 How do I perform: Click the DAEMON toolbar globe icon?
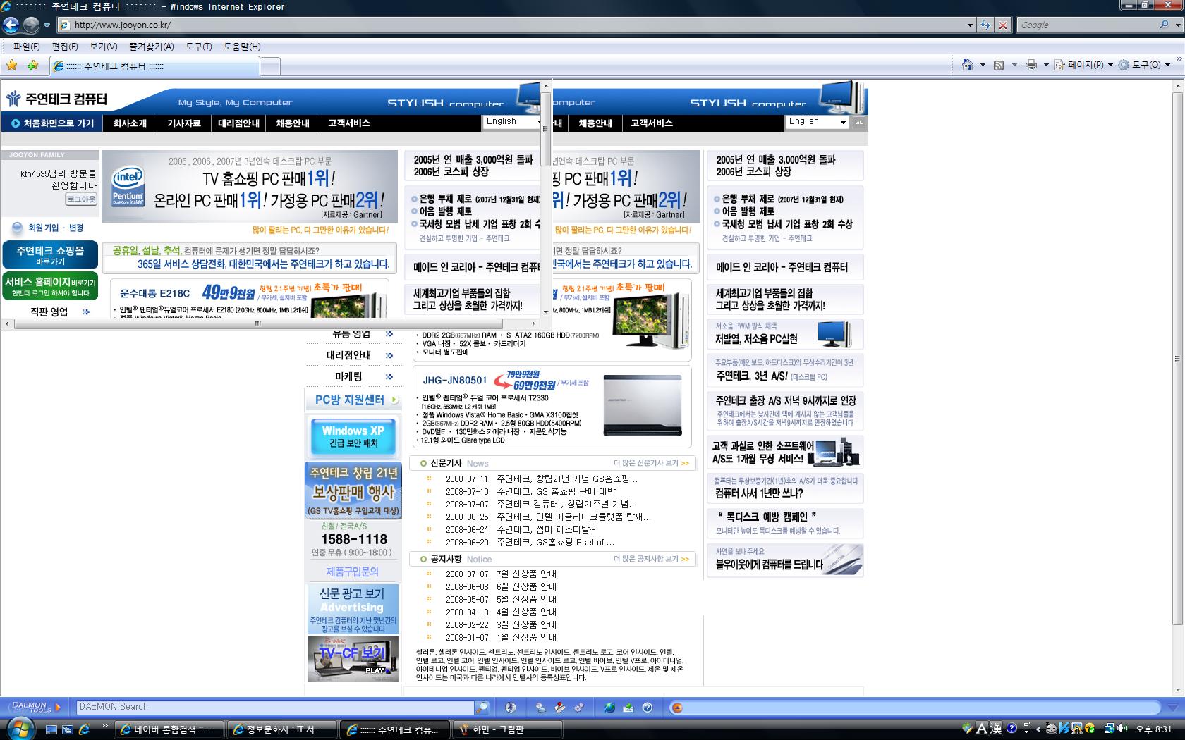coord(609,707)
